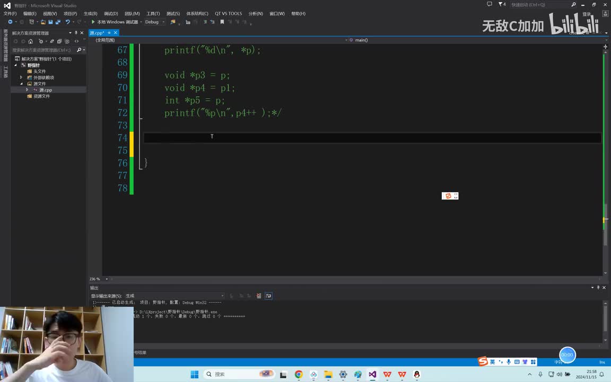The image size is (611, 382).
Task: Open the output panel window options dropdown
Action: (592, 288)
